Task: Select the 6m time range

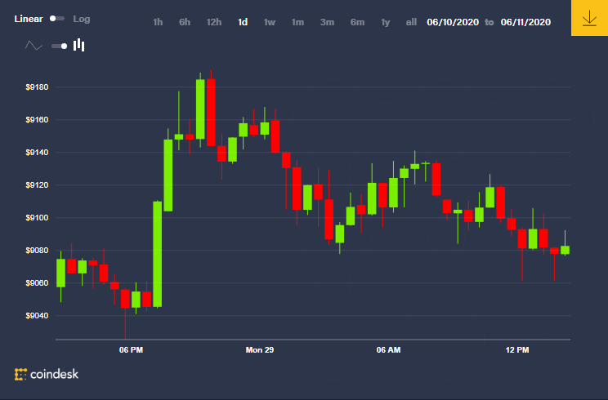Action: (x=357, y=22)
